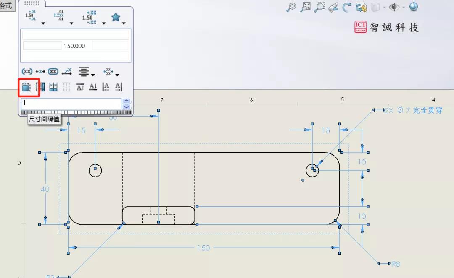The image size is (454, 278).
Task: Left justify the dimension text
Action: click(x=106, y=87)
